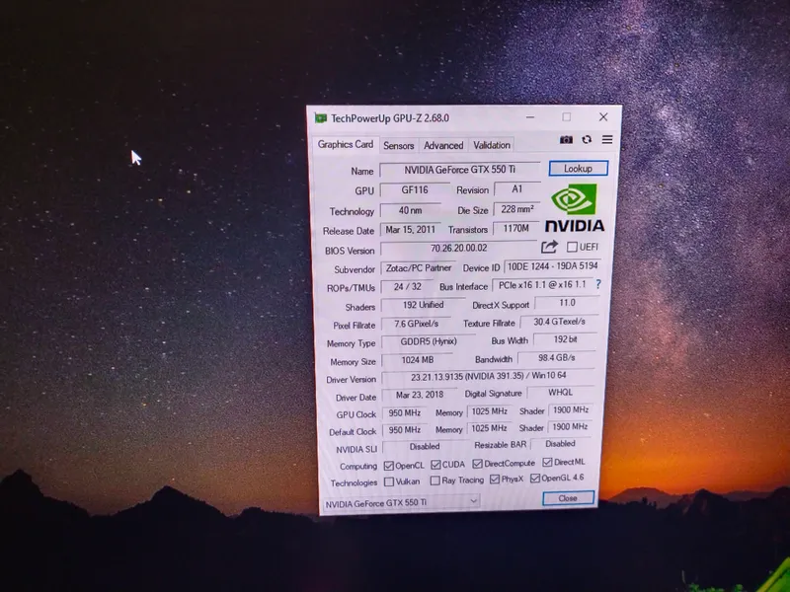Click the Subvendor field Zotac/PC Partner
Screen dimensions: 790x592
click(418, 268)
